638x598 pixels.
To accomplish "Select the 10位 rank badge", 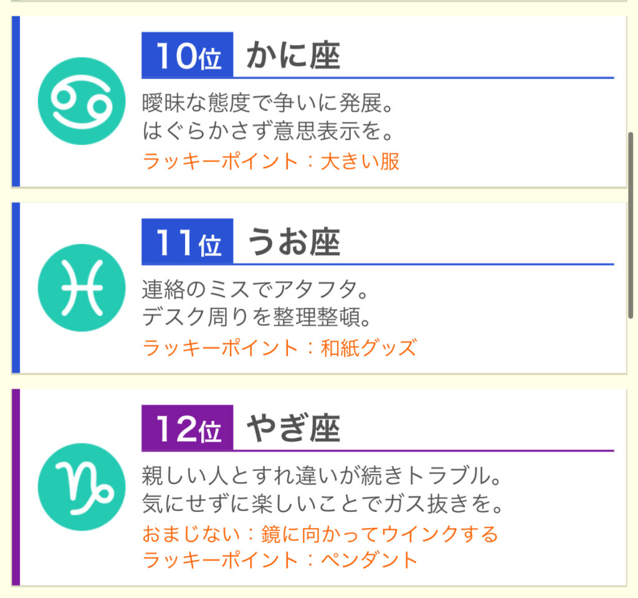I will coord(187,55).
